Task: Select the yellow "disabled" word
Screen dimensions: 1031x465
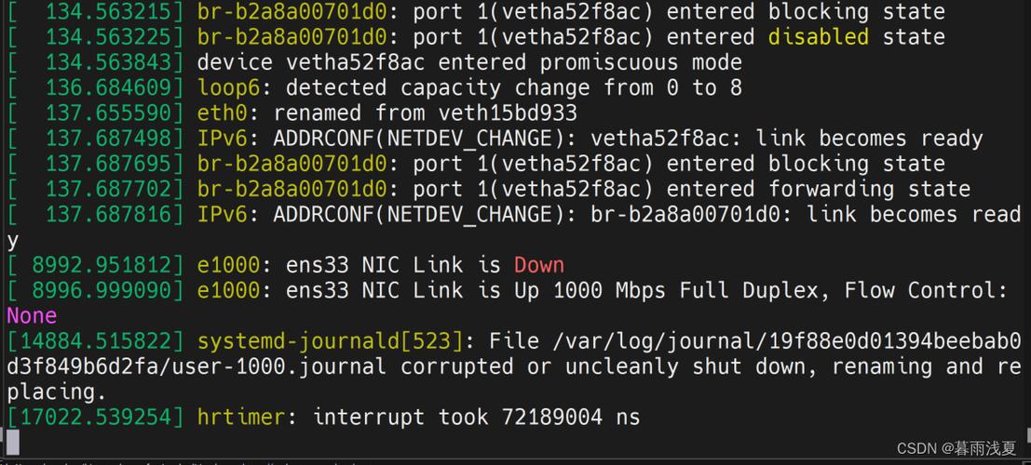Action: (818, 37)
